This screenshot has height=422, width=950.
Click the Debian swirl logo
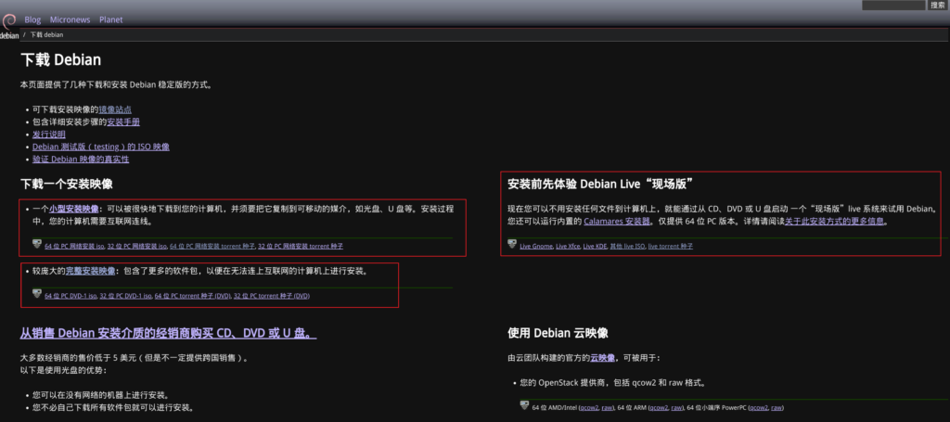pyautogui.click(x=8, y=24)
